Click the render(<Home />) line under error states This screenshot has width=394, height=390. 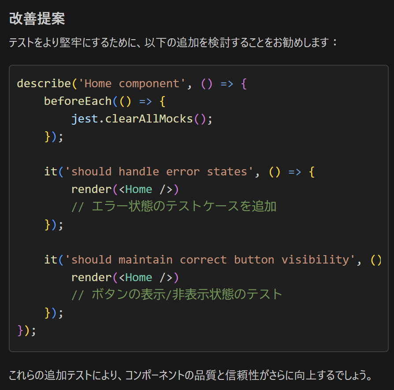(x=125, y=189)
